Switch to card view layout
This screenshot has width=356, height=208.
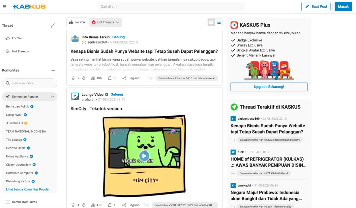(211, 22)
